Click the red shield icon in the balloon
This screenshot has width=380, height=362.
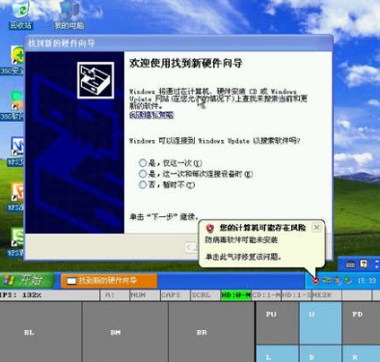210,228
